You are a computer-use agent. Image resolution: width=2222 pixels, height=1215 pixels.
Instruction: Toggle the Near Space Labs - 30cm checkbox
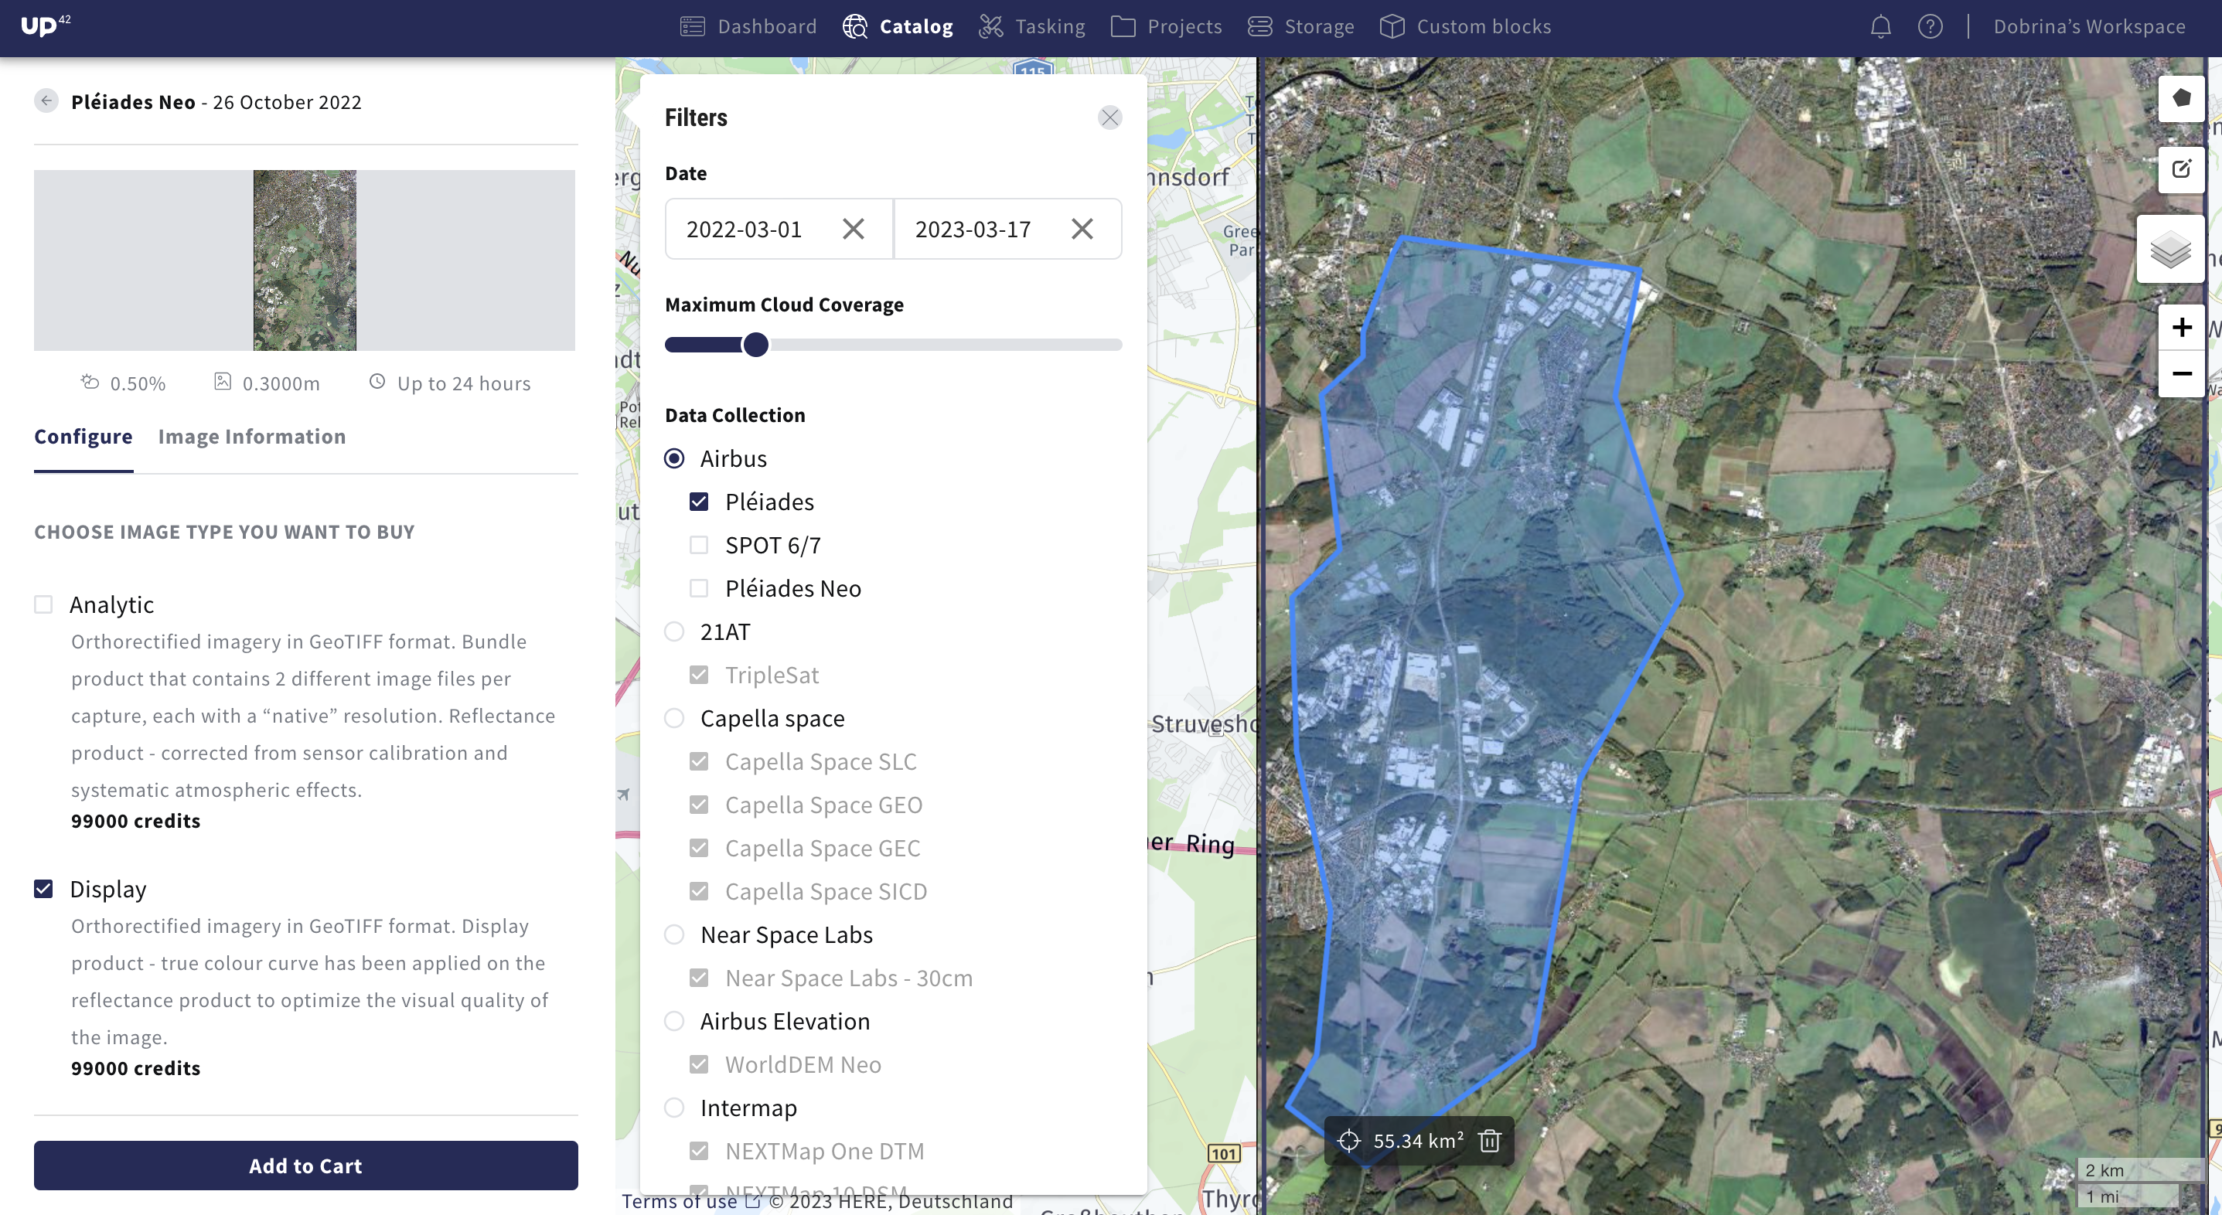point(699,978)
